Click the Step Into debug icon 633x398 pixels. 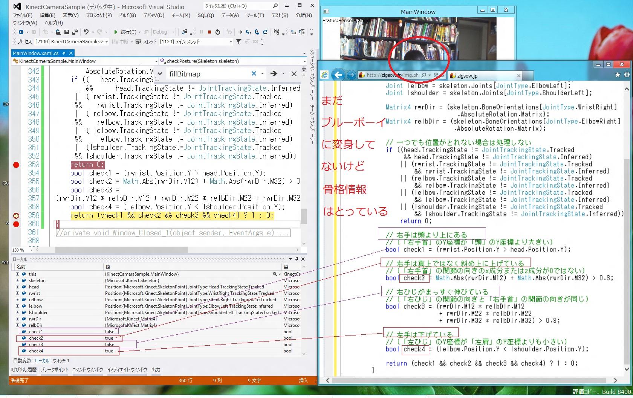pyautogui.click(x=249, y=32)
